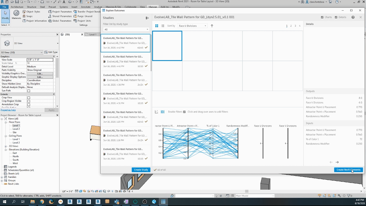This screenshot has height=206, width=366.
Task: Open the Level 2 floor plan
Action: (16, 129)
